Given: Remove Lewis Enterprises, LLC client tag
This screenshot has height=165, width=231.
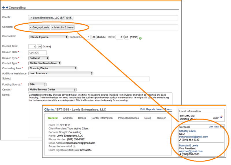Looking at the screenshot, I should (31, 18).
